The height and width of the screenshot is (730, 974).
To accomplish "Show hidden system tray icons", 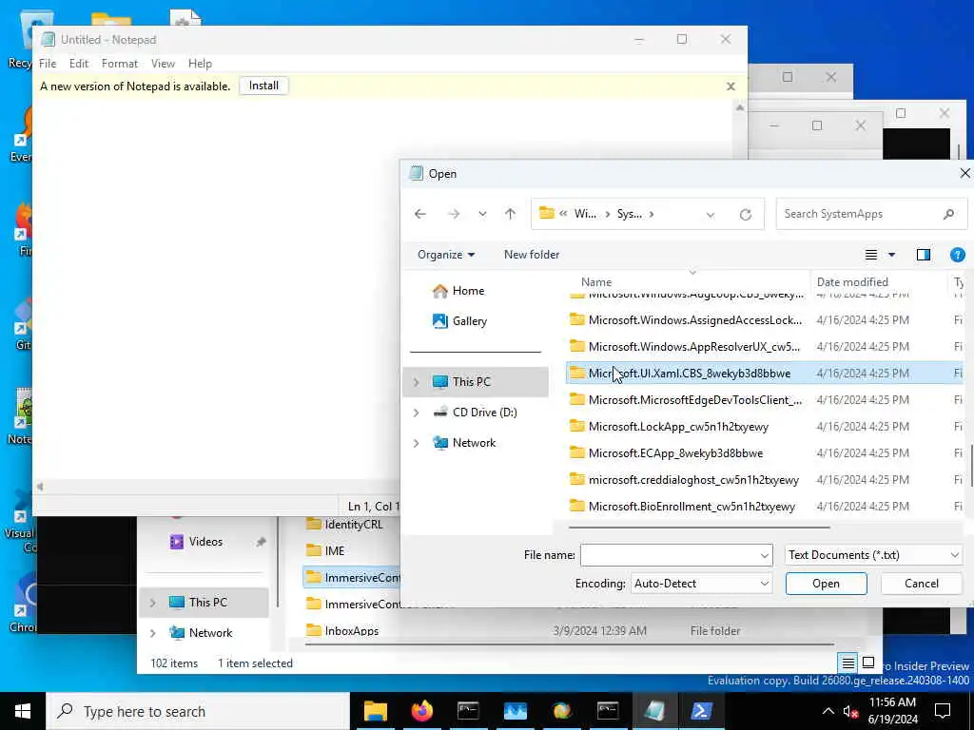I will tap(828, 711).
